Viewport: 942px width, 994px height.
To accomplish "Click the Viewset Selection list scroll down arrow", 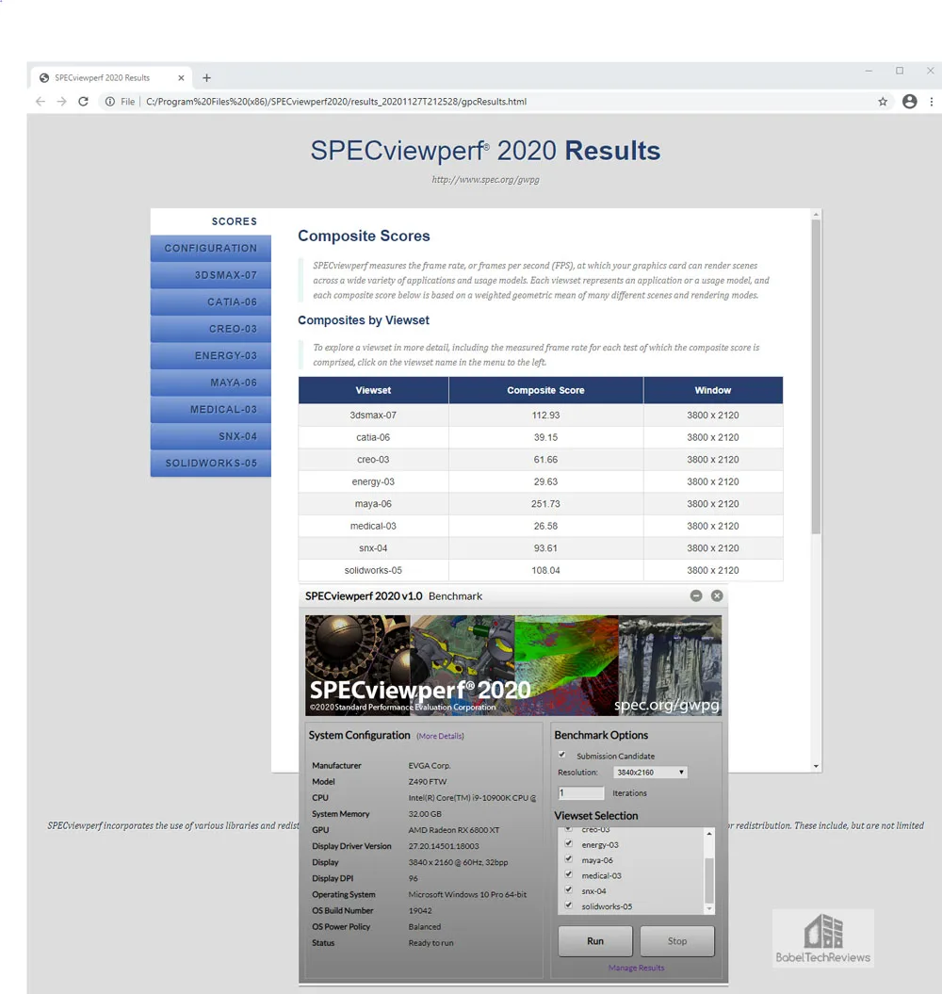I will point(709,909).
